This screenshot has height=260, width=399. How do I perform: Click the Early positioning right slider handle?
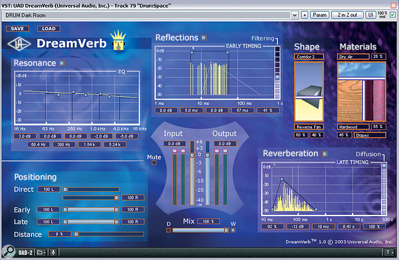tap(116, 210)
